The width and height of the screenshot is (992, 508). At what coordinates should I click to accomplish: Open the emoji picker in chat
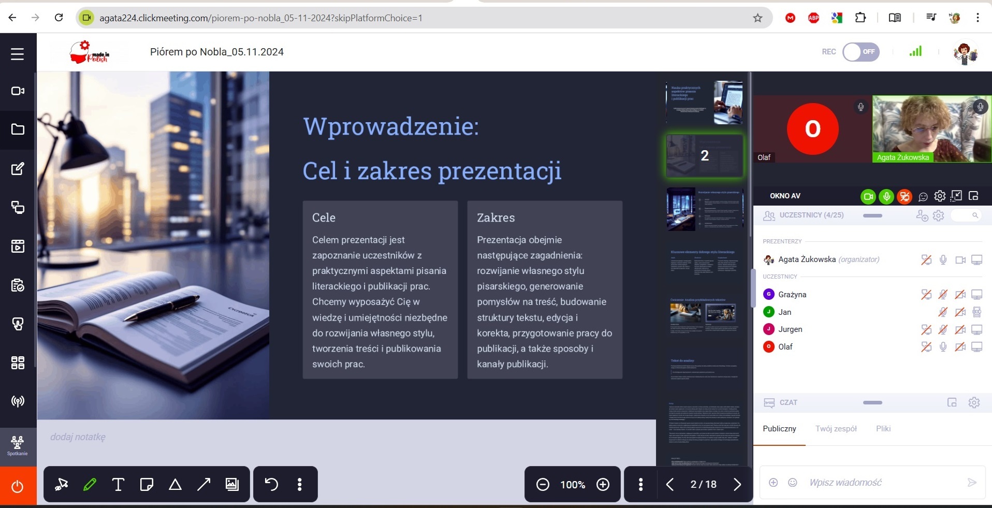click(x=792, y=483)
